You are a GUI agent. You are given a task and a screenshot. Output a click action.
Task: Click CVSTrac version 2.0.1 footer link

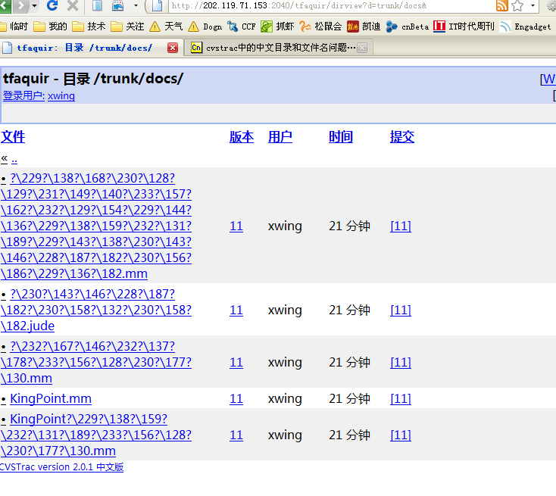tap(61, 467)
